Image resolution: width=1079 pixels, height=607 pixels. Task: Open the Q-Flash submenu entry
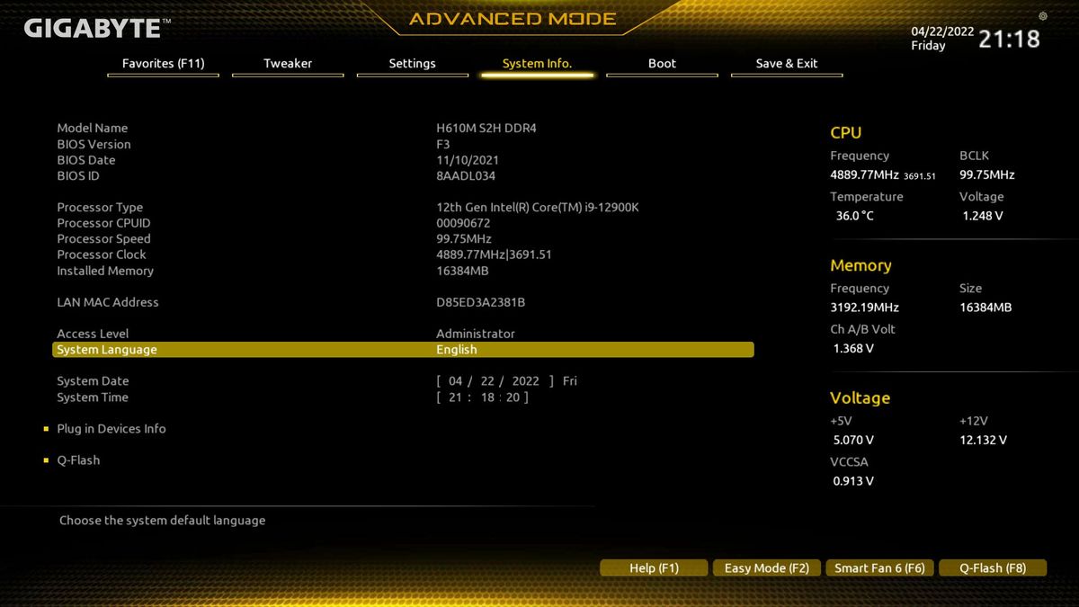(x=78, y=460)
